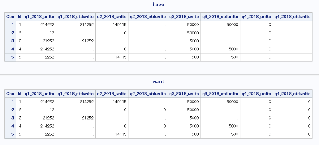Click q2_2018_stdunits header in want table

pyautogui.click(x=148, y=94)
